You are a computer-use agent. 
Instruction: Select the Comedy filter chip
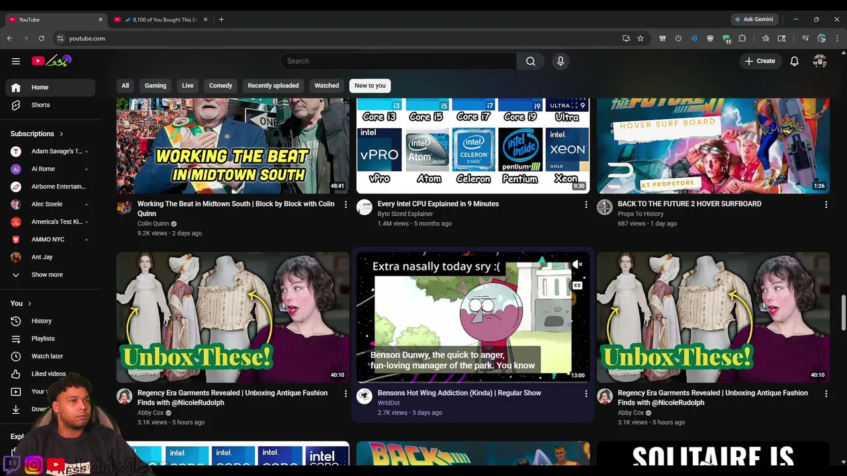[x=220, y=85]
